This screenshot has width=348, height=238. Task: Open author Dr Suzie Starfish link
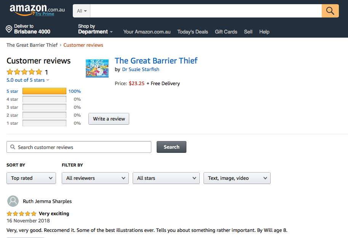(x=141, y=70)
